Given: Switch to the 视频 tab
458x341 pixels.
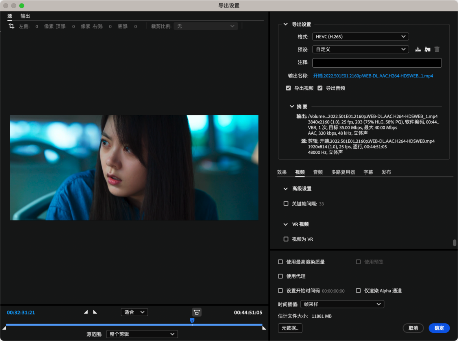Looking at the screenshot, I should click(300, 172).
